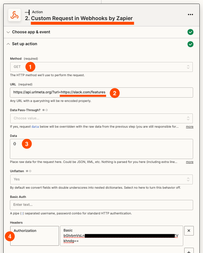The image size is (203, 253).
Task: Open the Method dropdown showing GET
Action: coord(101,67)
